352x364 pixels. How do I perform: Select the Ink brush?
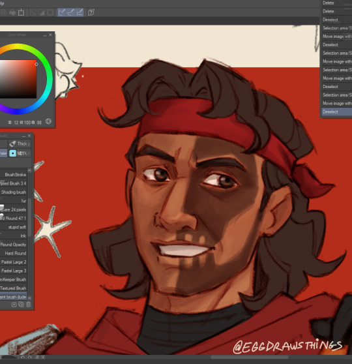coord(14,236)
